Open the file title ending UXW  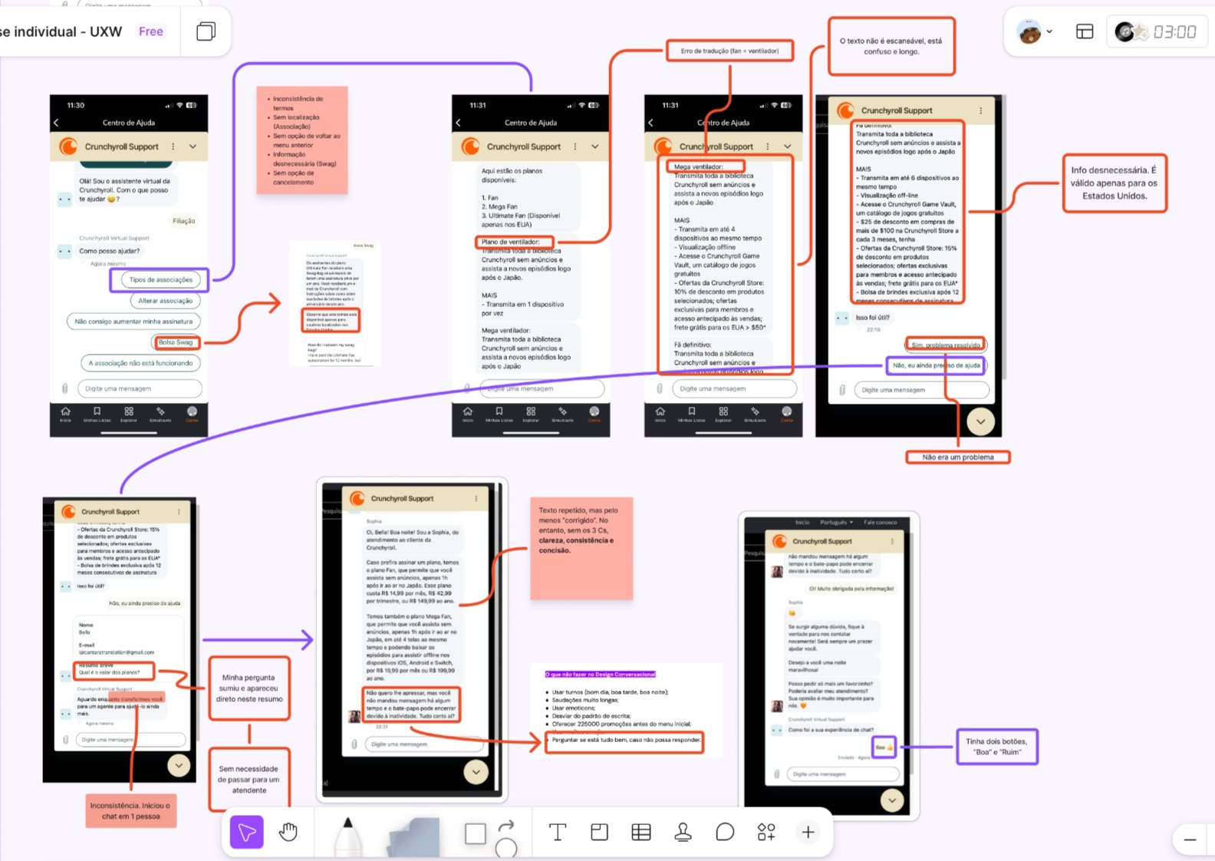pyautogui.click(x=61, y=31)
